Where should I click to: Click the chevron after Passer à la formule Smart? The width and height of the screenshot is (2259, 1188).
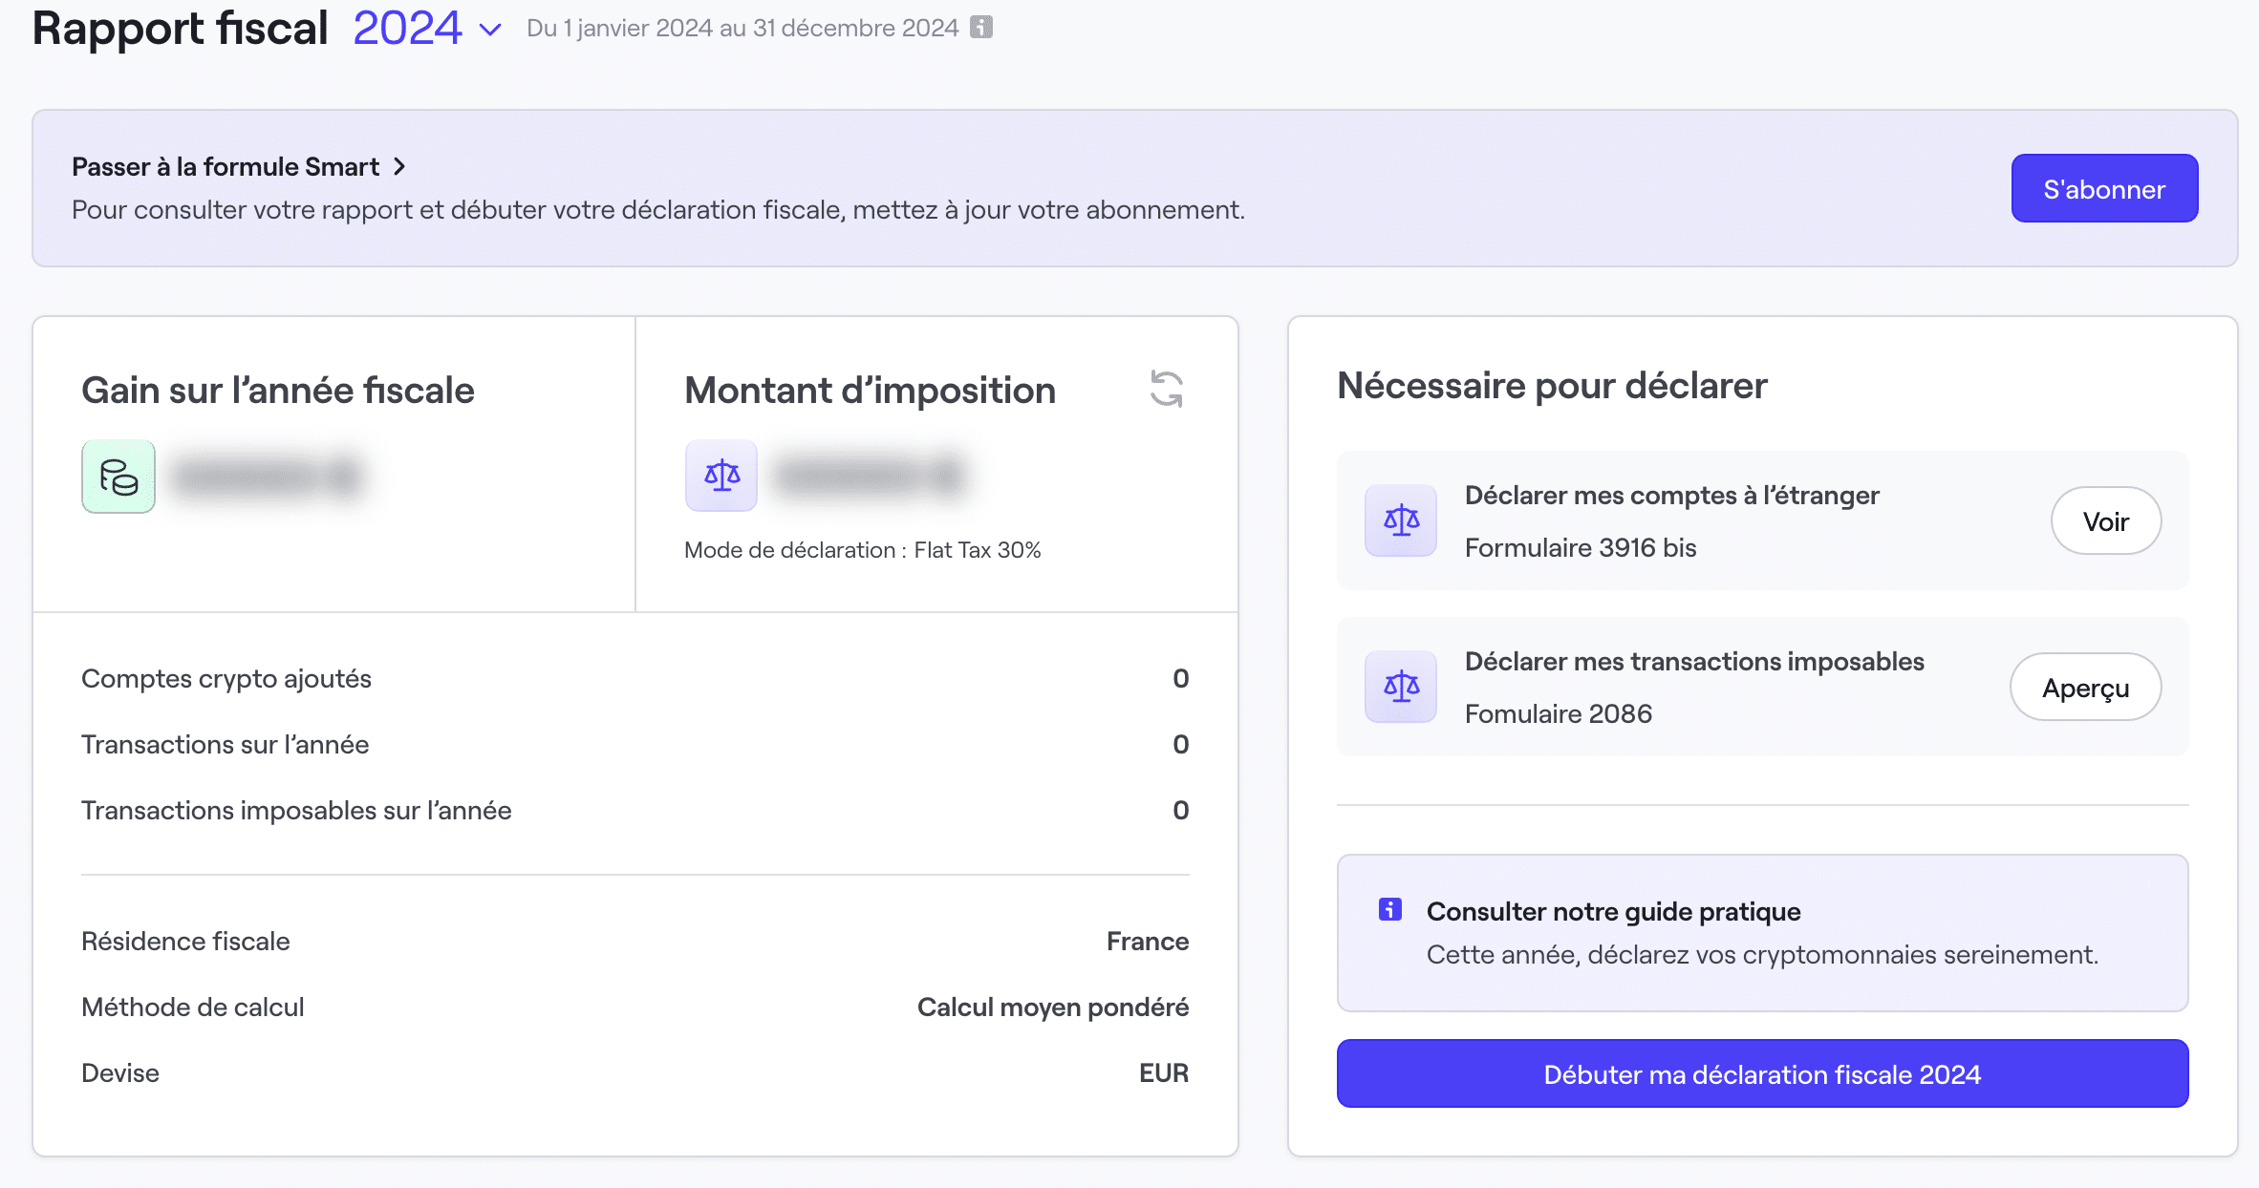[x=399, y=166]
